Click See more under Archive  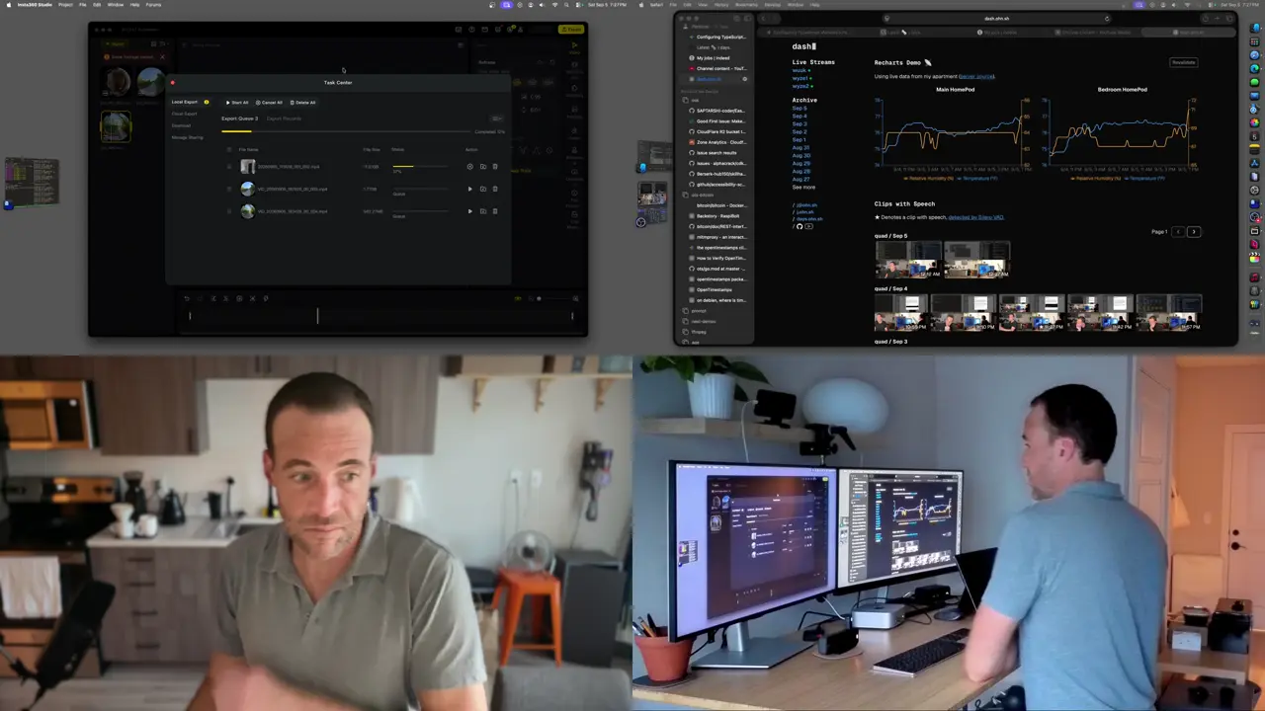click(x=803, y=188)
